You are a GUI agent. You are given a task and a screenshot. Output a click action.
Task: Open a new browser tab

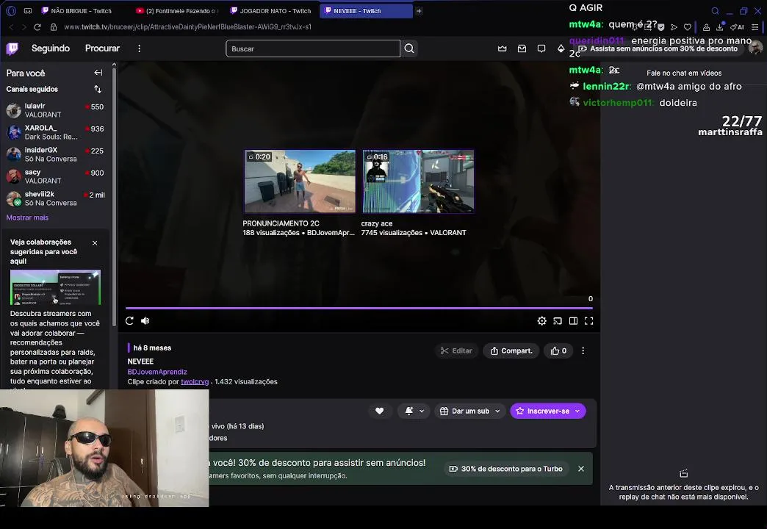[x=419, y=11]
